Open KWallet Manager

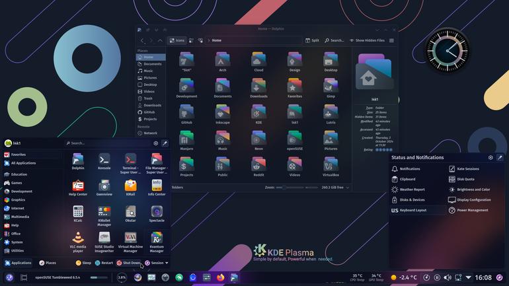[104, 216]
